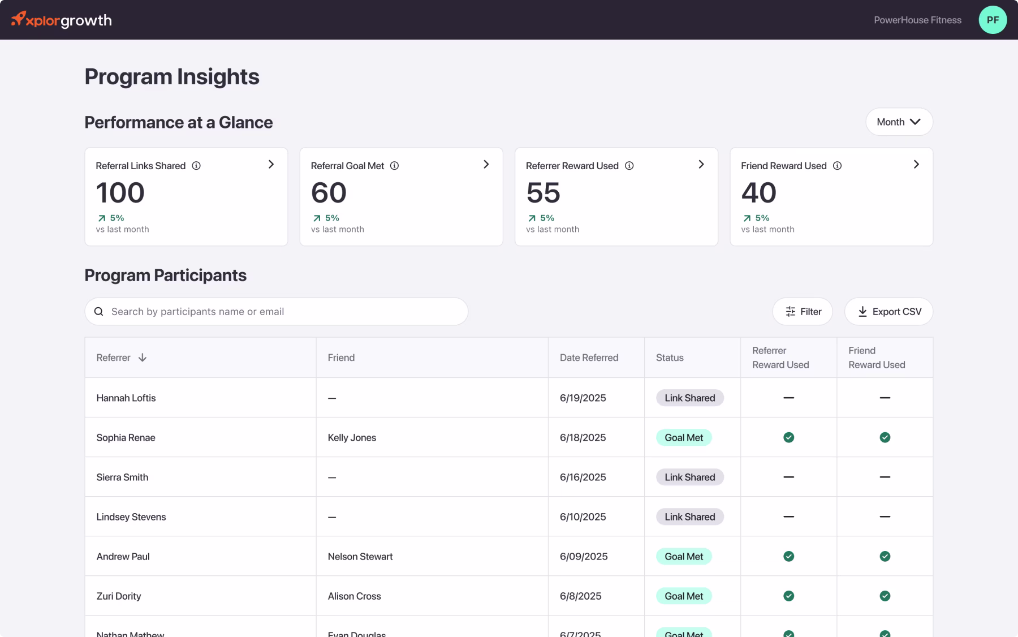Screen dimensions: 1018x637
Task: Click the filter sliders icon
Action: point(791,311)
